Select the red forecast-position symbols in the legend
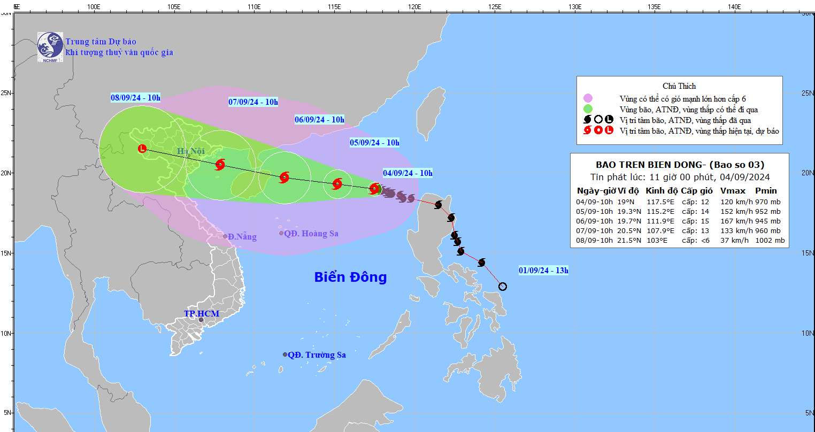815x432 pixels. [598, 130]
